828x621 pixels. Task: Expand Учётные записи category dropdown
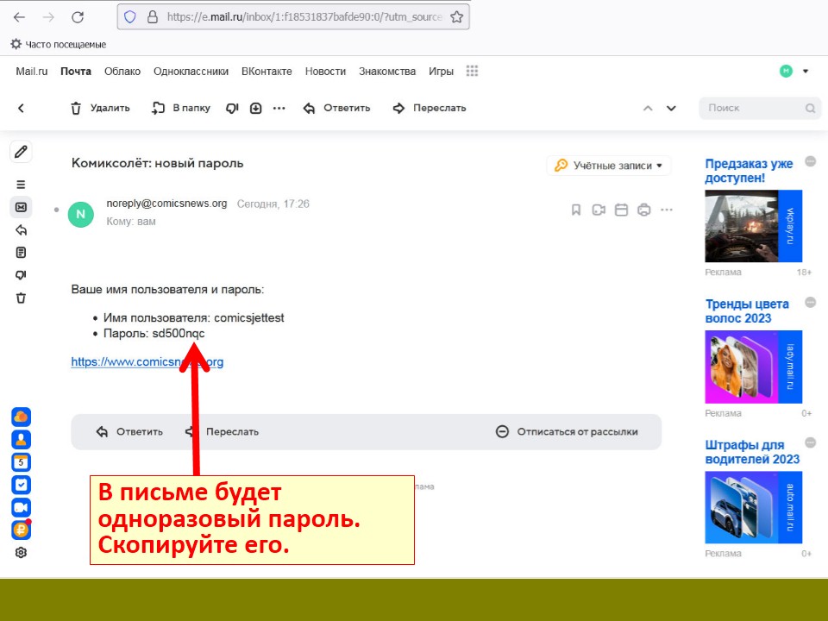click(608, 166)
